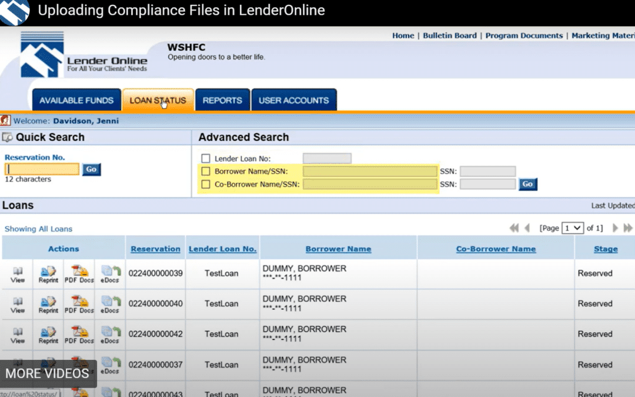Go to first page of loans
The image size is (635, 397).
point(514,228)
